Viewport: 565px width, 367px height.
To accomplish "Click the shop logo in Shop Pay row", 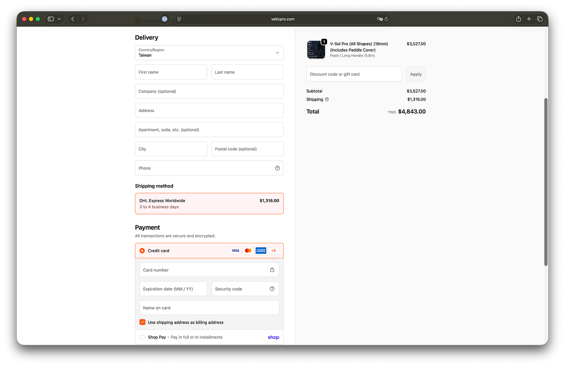I will click(x=274, y=337).
